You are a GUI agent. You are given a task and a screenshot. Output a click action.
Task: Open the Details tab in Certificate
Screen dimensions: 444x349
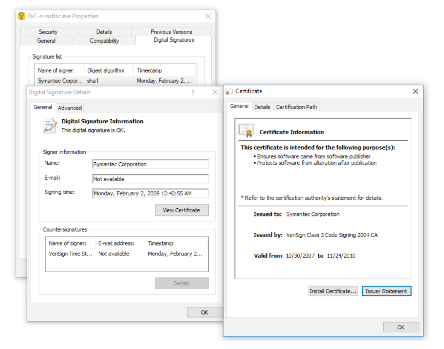click(x=262, y=107)
